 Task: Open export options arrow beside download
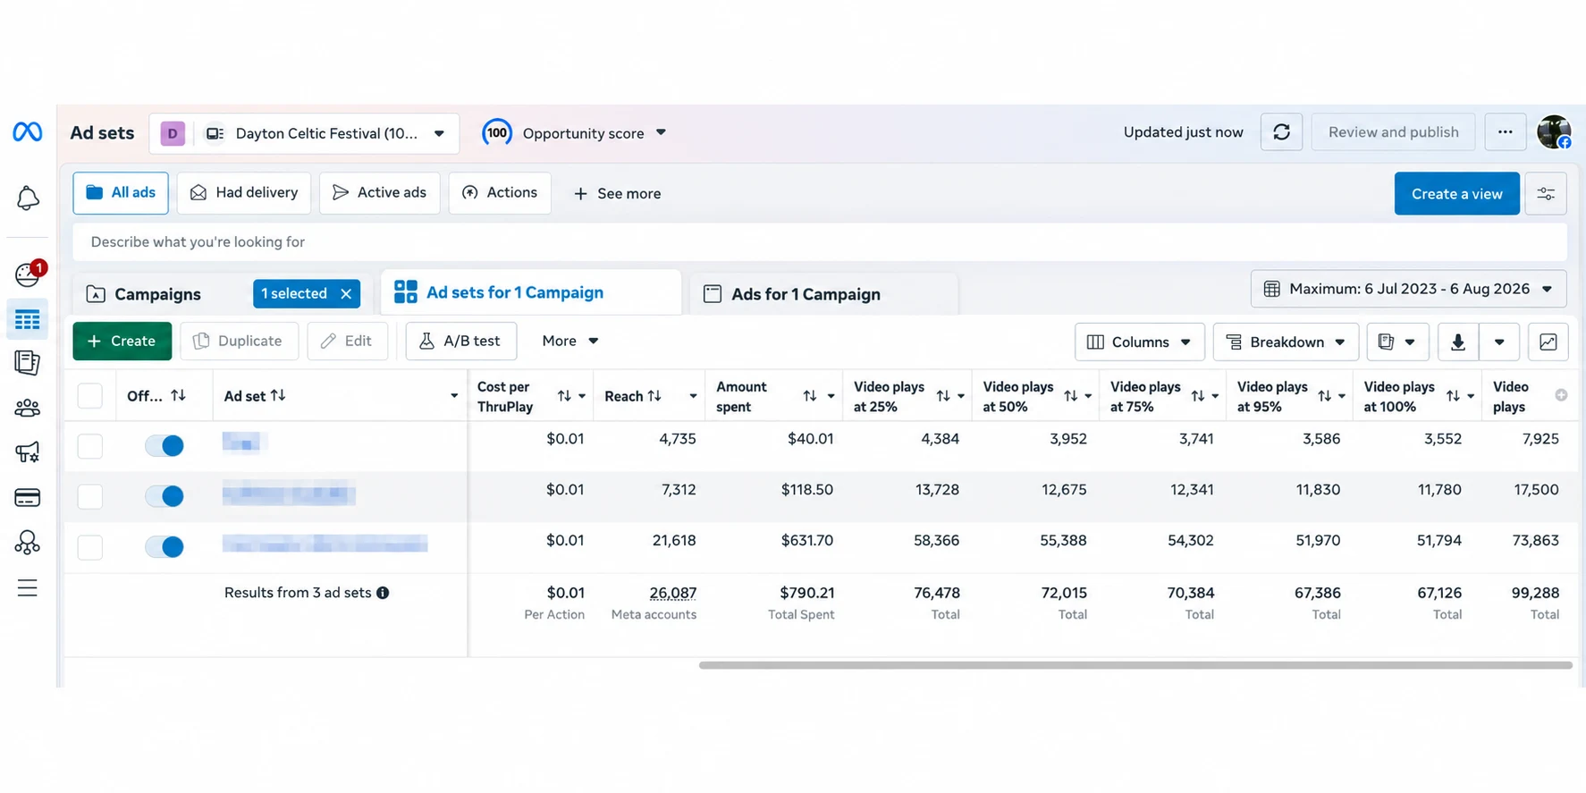point(1499,342)
